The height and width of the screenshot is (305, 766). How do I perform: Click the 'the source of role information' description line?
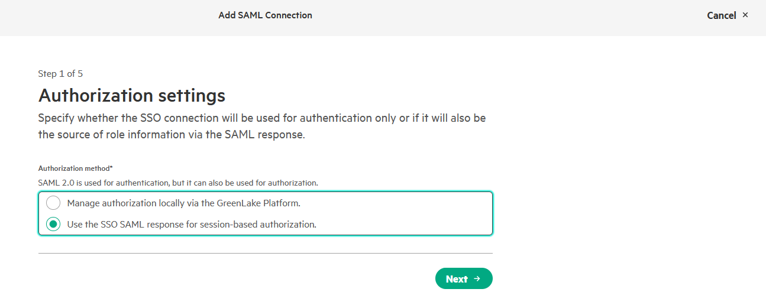pos(172,135)
